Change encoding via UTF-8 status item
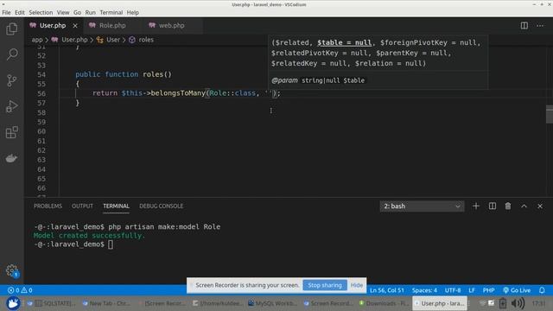The image size is (553, 311). [x=453, y=290]
